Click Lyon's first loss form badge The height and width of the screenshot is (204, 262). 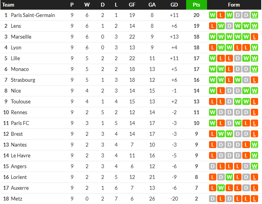(x=212, y=48)
